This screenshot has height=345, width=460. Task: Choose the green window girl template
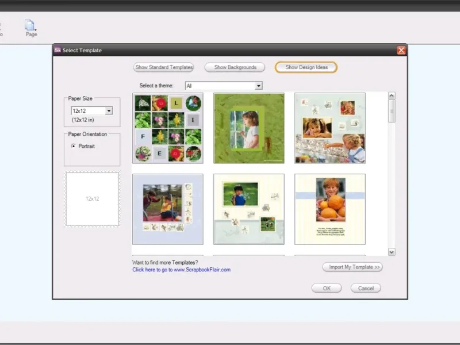pyautogui.click(x=249, y=128)
